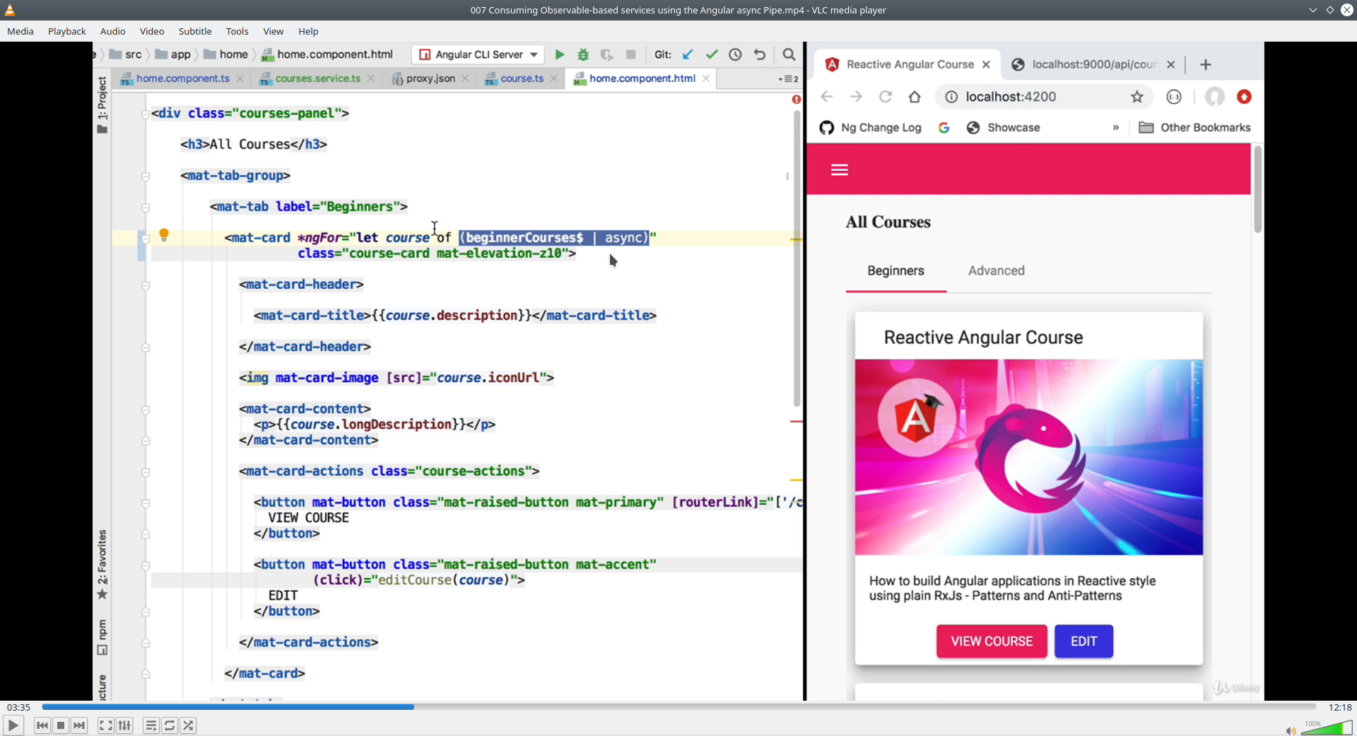Open the hamburger menu in pink header

click(x=840, y=170)
